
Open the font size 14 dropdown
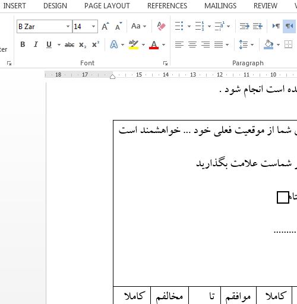93,26
